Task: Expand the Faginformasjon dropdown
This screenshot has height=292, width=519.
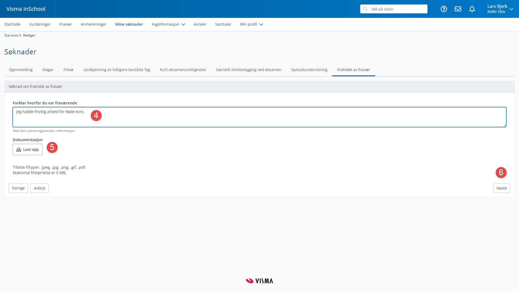Action: pyautogui.click(x=168, y=24)
